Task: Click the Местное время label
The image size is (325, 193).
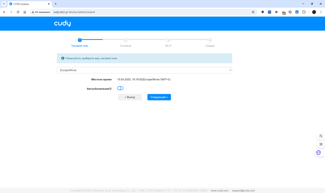Action: pos(102,79)
